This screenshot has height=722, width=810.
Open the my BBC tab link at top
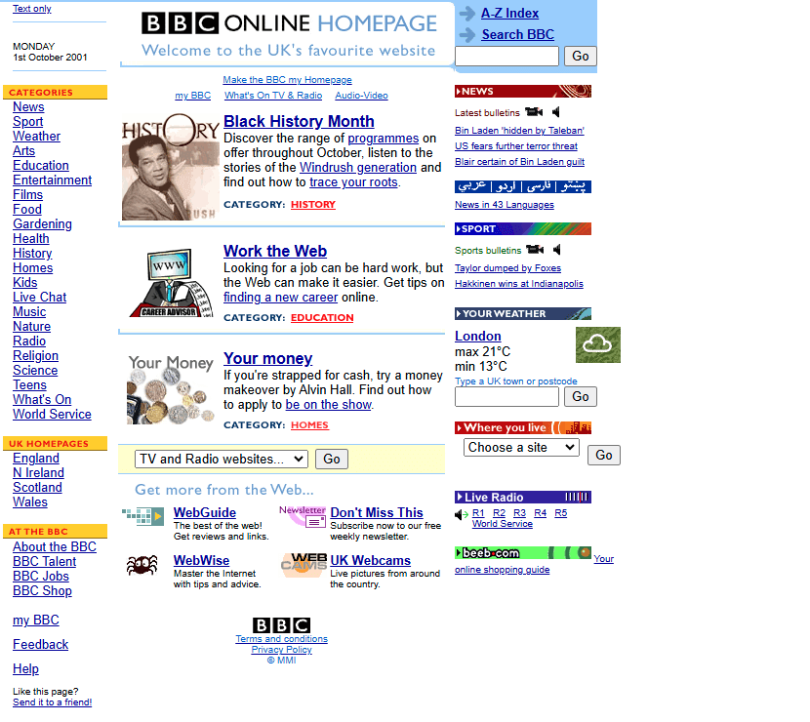192,96
